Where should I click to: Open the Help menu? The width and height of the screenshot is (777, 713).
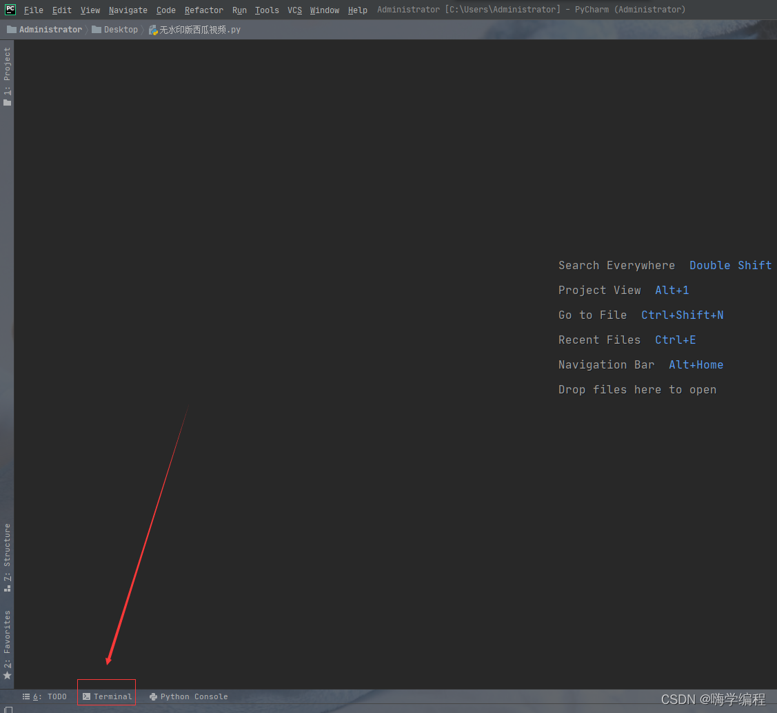coord(357,10)
